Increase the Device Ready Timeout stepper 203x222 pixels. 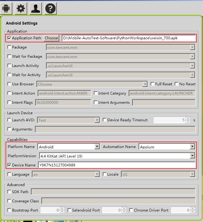tap(188, 119)
